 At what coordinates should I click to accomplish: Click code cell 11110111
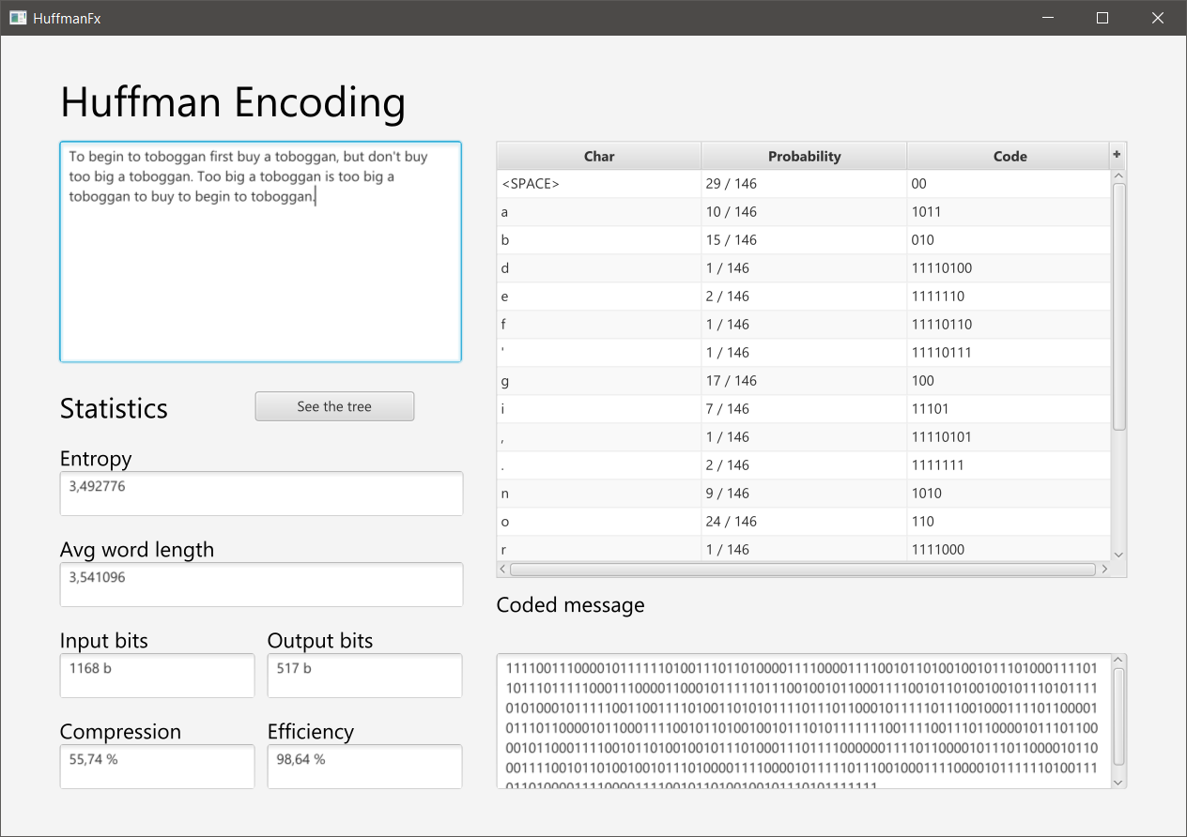click(x=1010, y=353)
